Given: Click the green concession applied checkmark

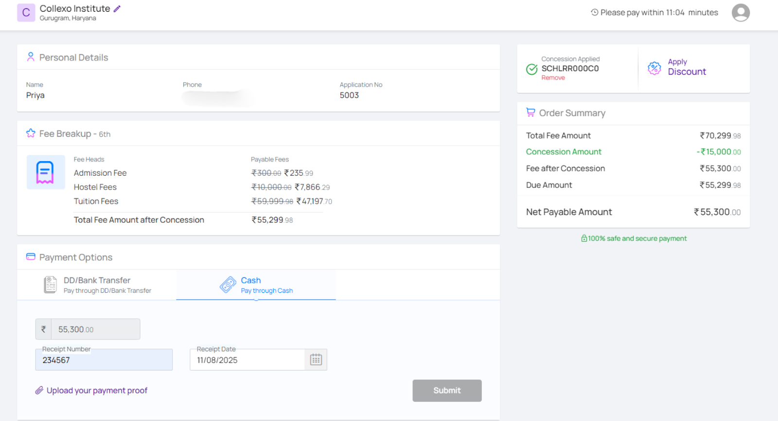Looking at the screenshot, I should [531, 69].
